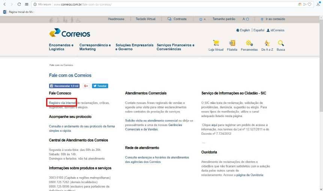The height and width of the screenshot is (191, 323).
Task: Click 'Tamanho padrão' font size option
Action: tap(224, 19)
